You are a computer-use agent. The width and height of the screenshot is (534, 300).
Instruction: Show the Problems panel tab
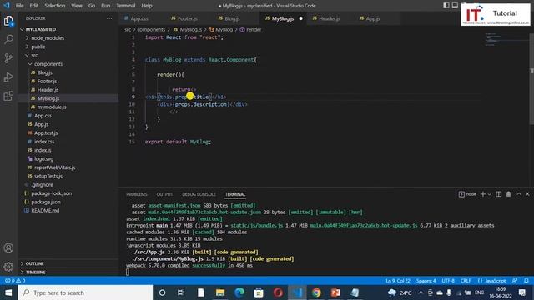click(137, 194)
